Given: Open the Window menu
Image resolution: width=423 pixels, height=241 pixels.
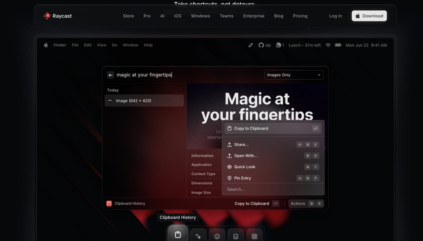Looking at the screenshot, I should [x=130, y=45].
